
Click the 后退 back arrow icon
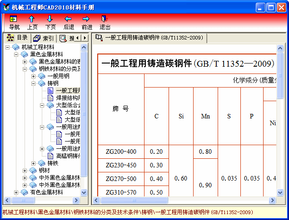(x=68, y=19)
